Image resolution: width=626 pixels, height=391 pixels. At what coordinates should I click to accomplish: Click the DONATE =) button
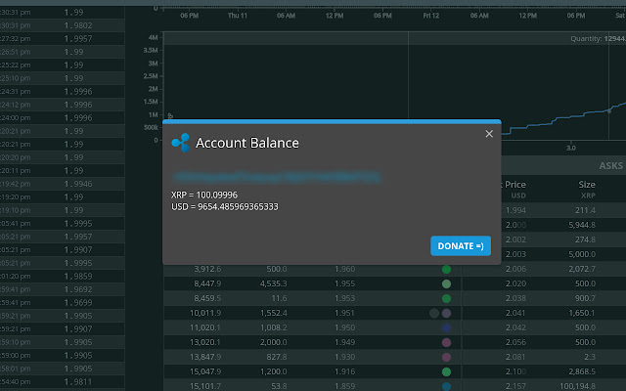pos(461,245)
